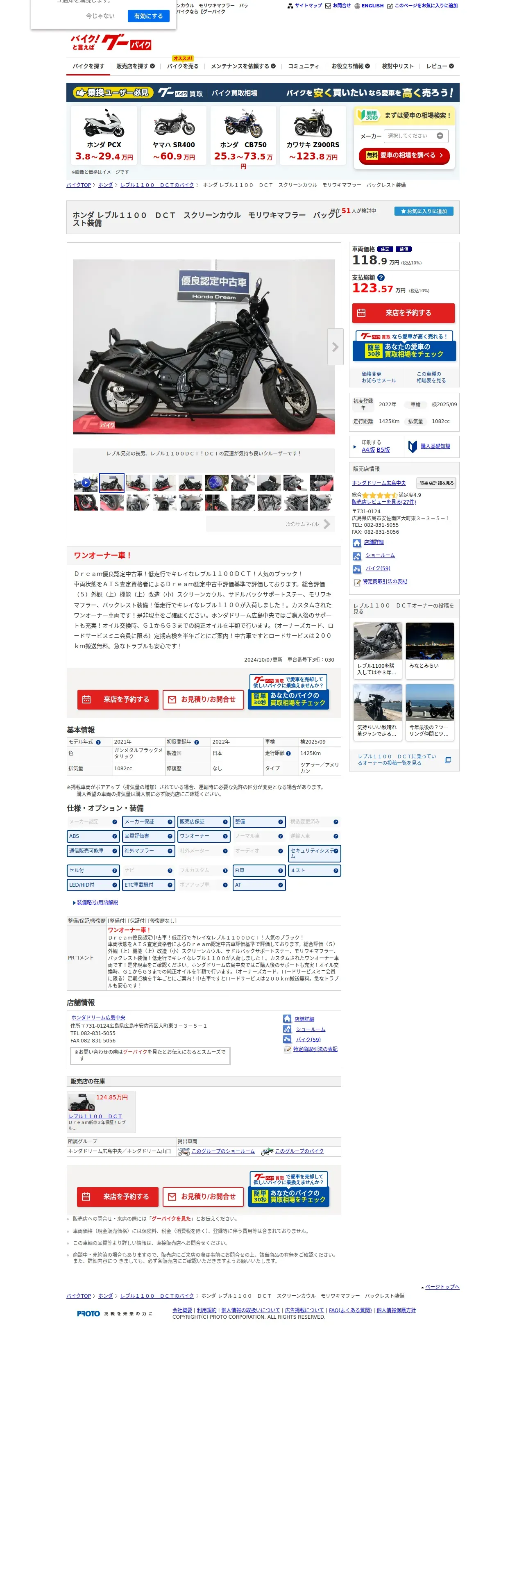Expand the メンテナンスを依頼する menu
The height and width of the screenshot is (1579, 526).
click(x=243, y=66)
